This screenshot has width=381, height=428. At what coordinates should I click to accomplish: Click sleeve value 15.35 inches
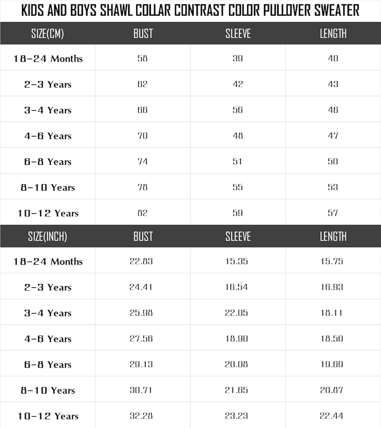point(237,261)
